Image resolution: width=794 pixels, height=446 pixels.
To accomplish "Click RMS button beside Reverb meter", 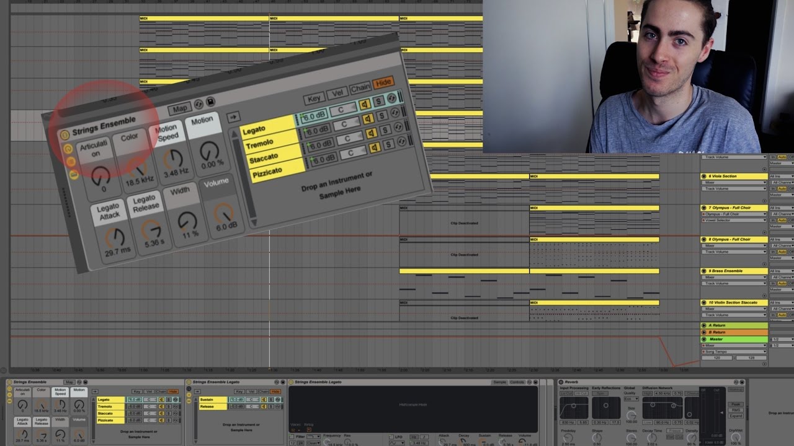I will pos(736,410).
